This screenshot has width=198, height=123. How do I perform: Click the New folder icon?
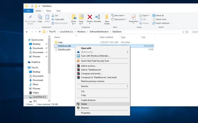[x=107, y=19]
